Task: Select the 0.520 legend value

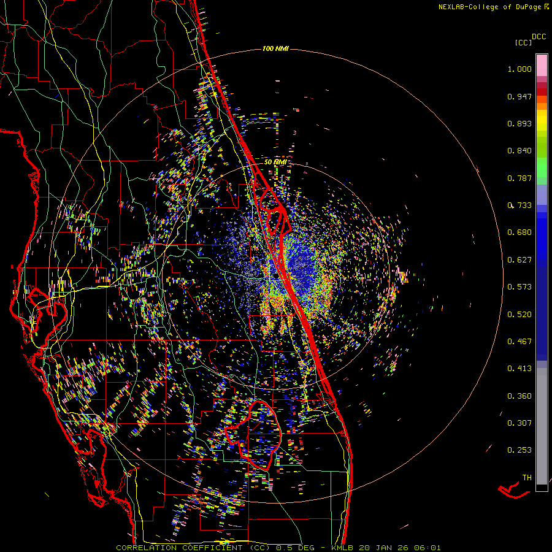Action: coord(519,315)
